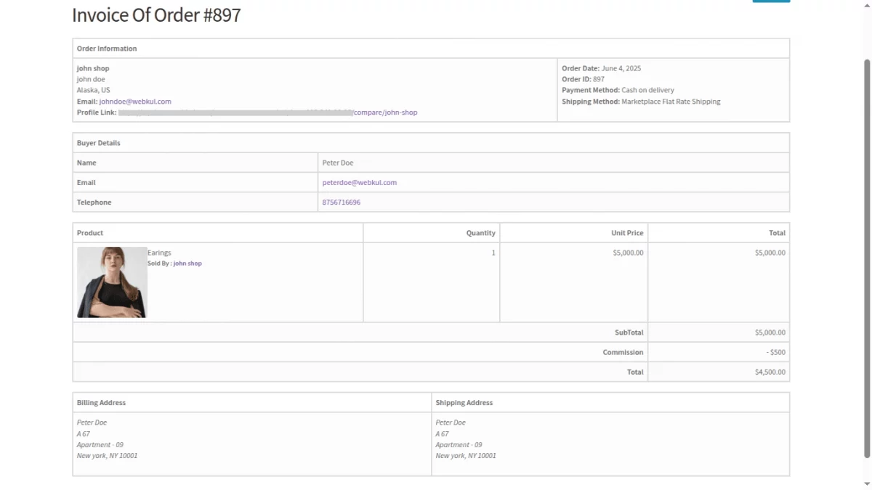Click the peterdoe@webkul.com buyer email
Image resolution: width=872 pixels, height=490 pixels.
click(x=358, y=182)
